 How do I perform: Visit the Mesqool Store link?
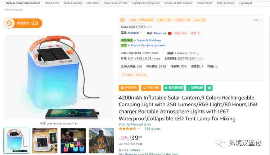tap(135, 124)
